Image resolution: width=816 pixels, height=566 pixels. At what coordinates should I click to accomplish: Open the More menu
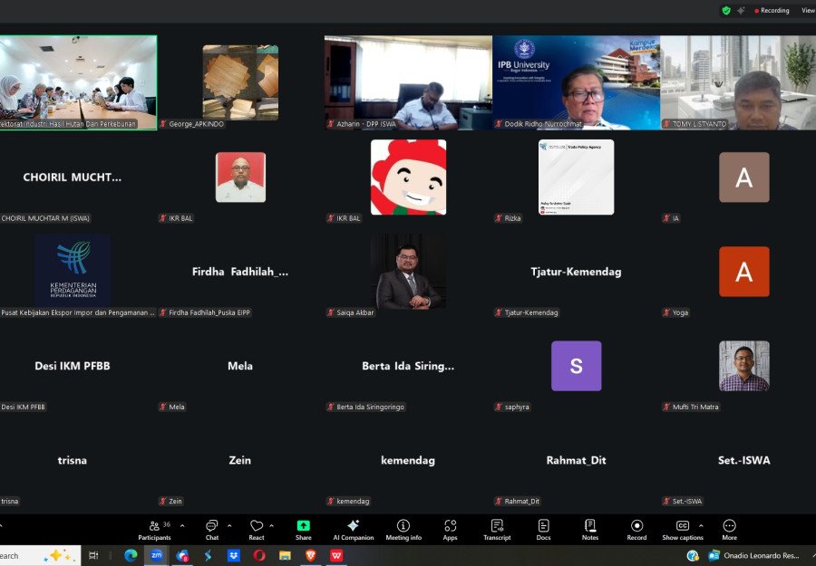(729, 529)
